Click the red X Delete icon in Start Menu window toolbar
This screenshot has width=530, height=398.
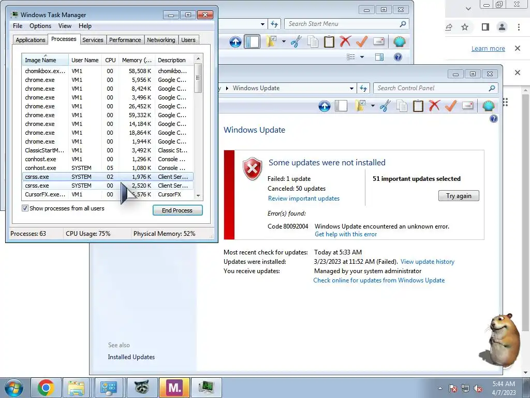coord(345,41)
